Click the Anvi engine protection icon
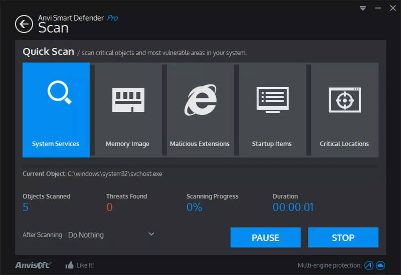Screen dimensions: 401x275 click(368, 265)
